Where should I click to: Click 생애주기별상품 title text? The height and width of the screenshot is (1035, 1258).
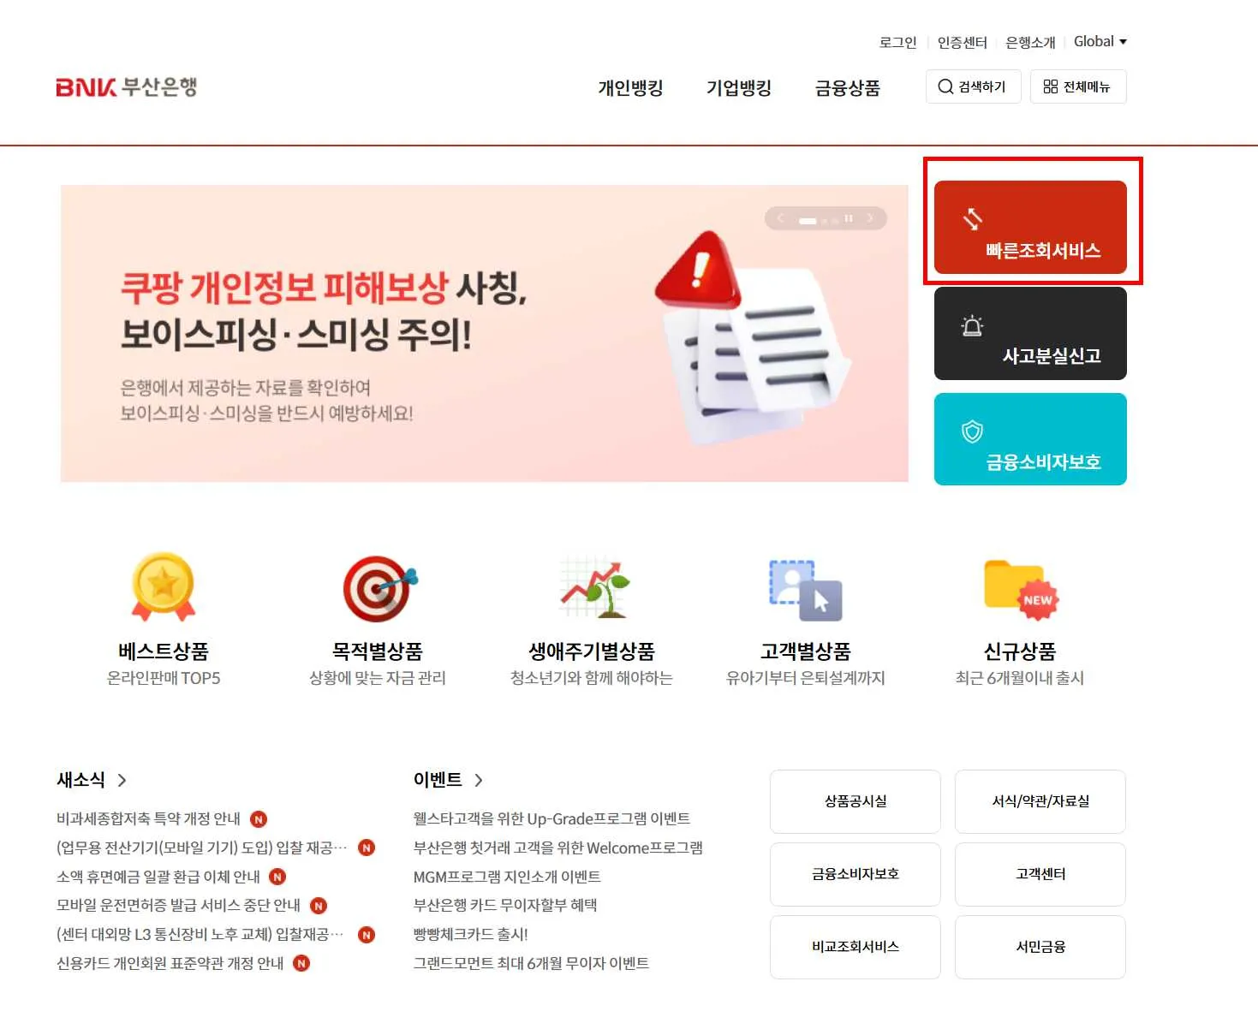[592, 651]
